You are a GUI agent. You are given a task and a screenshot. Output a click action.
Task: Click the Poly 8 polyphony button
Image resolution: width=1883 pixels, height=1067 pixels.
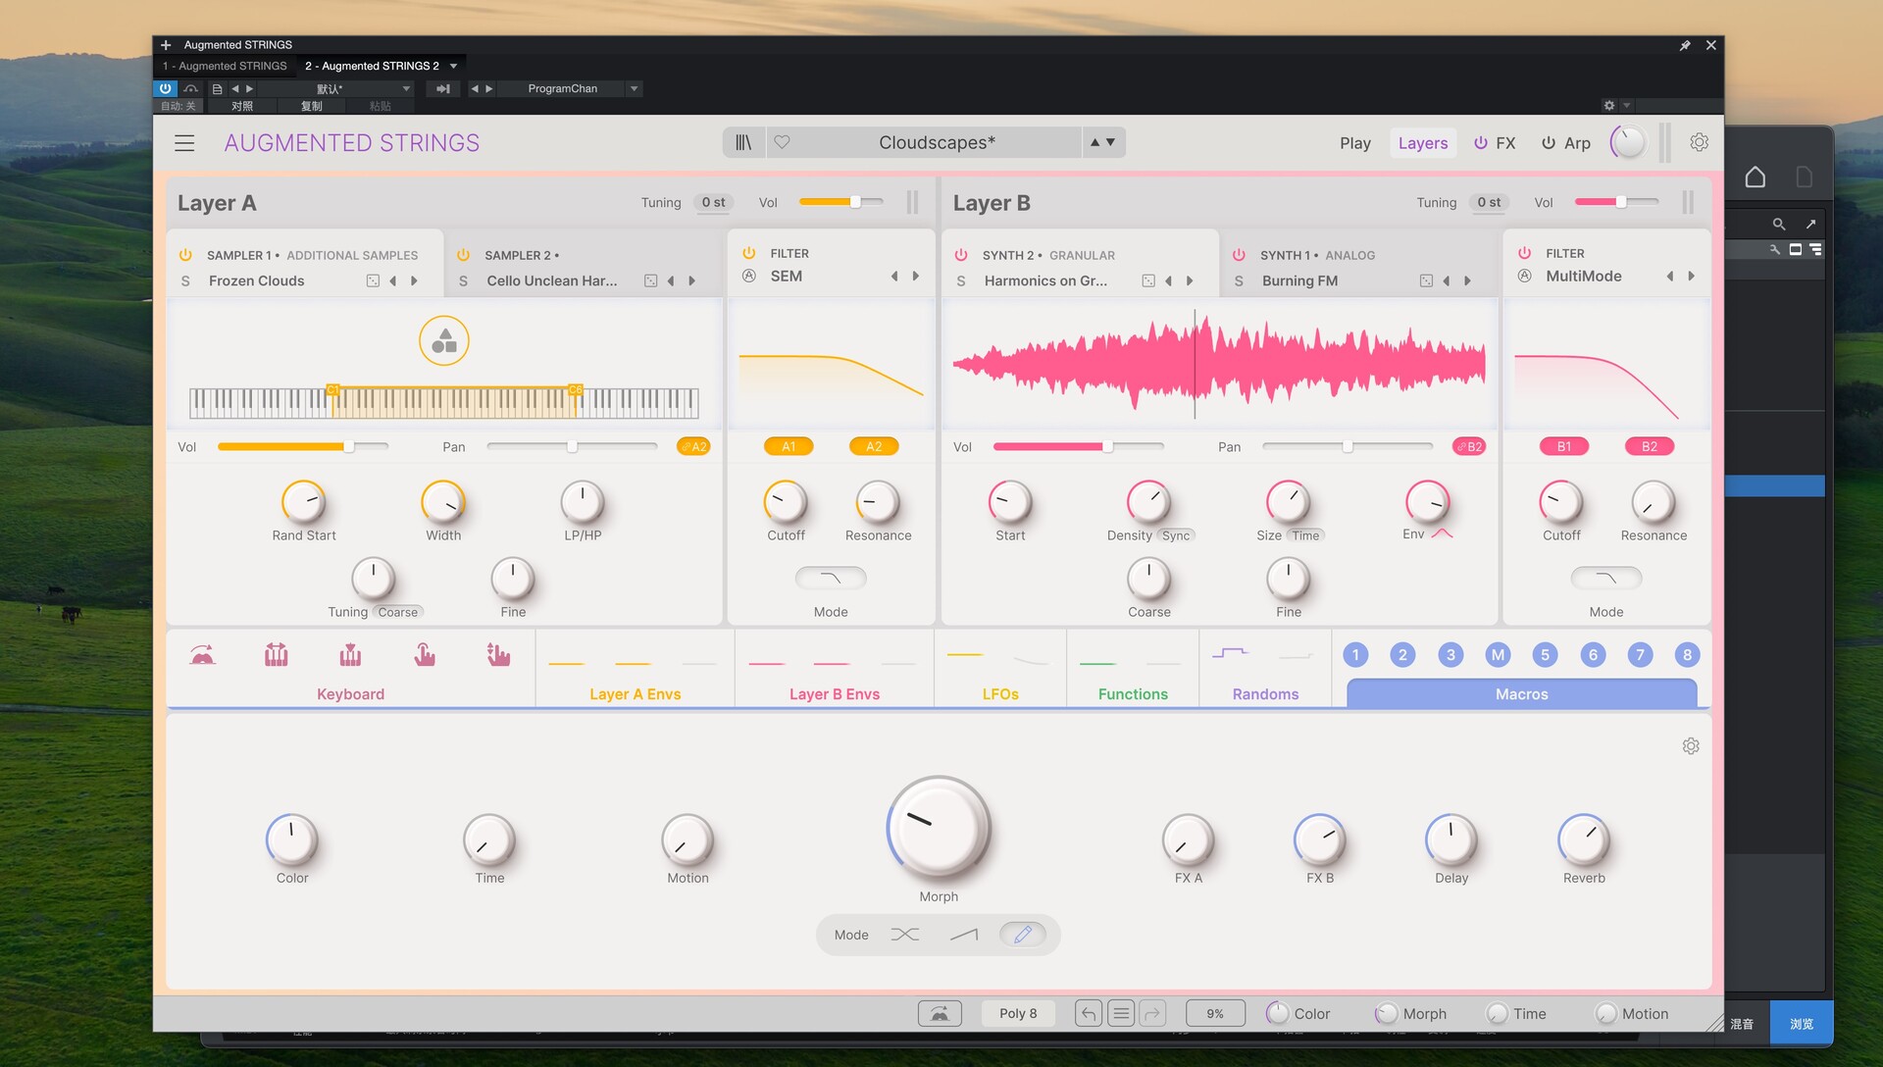(1018, 1013)
